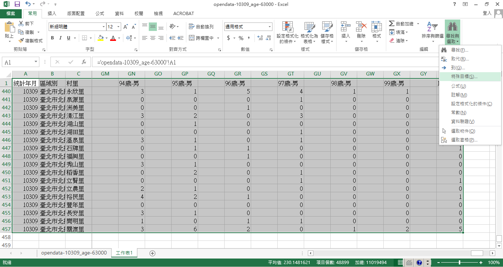This screenshot has height=267, width=503.
Task: Add a new sheet with plus icon
Action: point(152,253)
